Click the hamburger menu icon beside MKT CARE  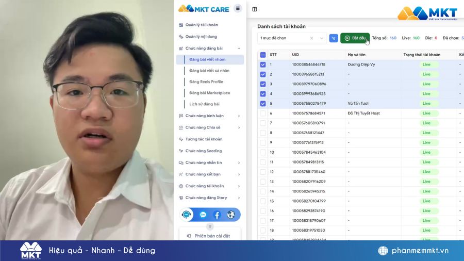(237, 8)
